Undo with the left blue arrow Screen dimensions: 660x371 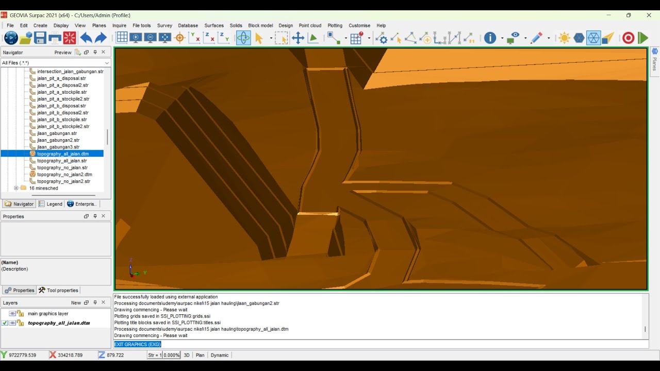[86, 38]
